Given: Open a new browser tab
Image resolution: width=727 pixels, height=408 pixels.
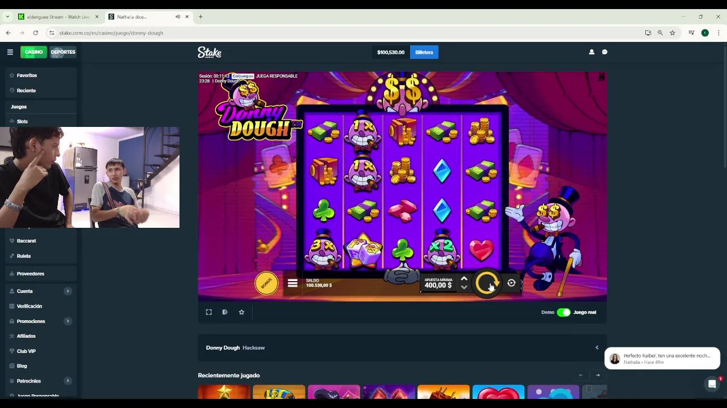Looking at the screenshot, I should [200, 17].
